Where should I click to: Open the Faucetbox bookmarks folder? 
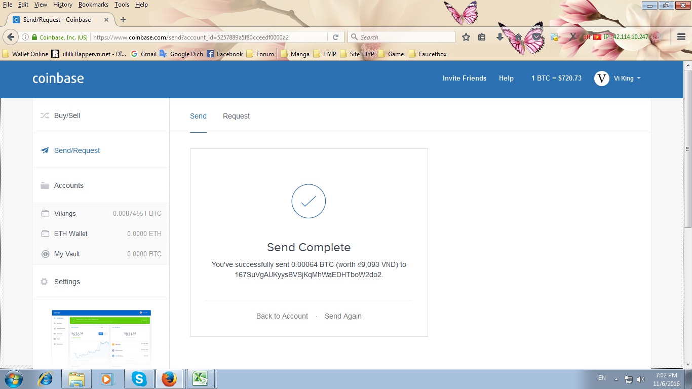(x=428, y=54)
